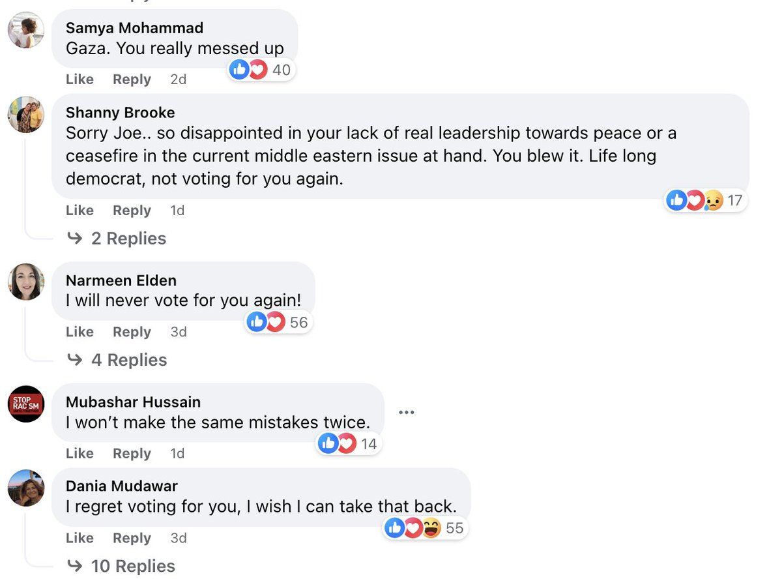This screenshot has width=782, height=579.
Task: Open the three-dot options on Mubashar's comment
Action: pyautogui.click(x=406, y=413)
